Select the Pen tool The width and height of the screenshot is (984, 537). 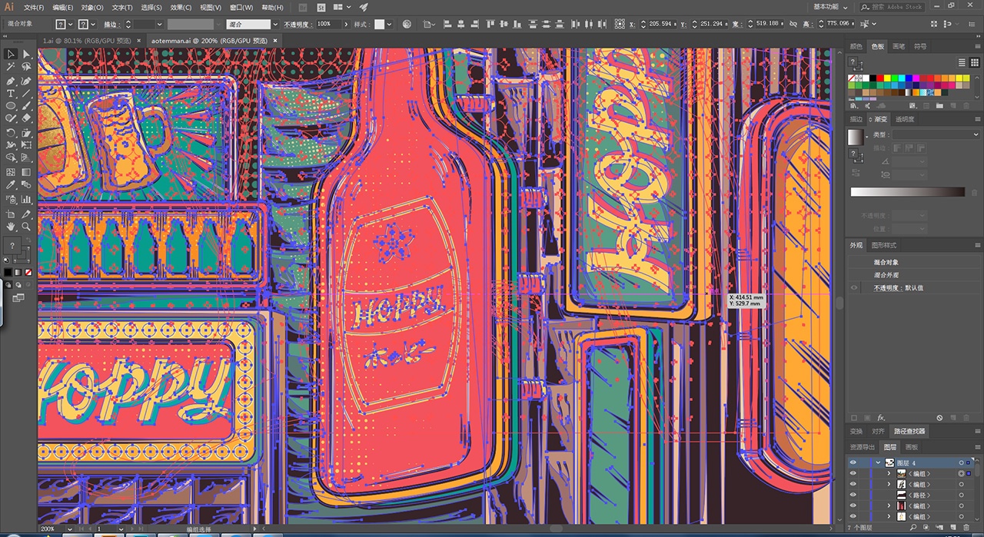click(11, 81)
